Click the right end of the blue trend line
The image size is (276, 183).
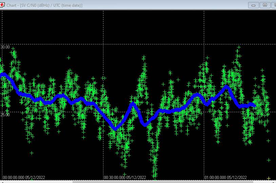pos(254,105)
